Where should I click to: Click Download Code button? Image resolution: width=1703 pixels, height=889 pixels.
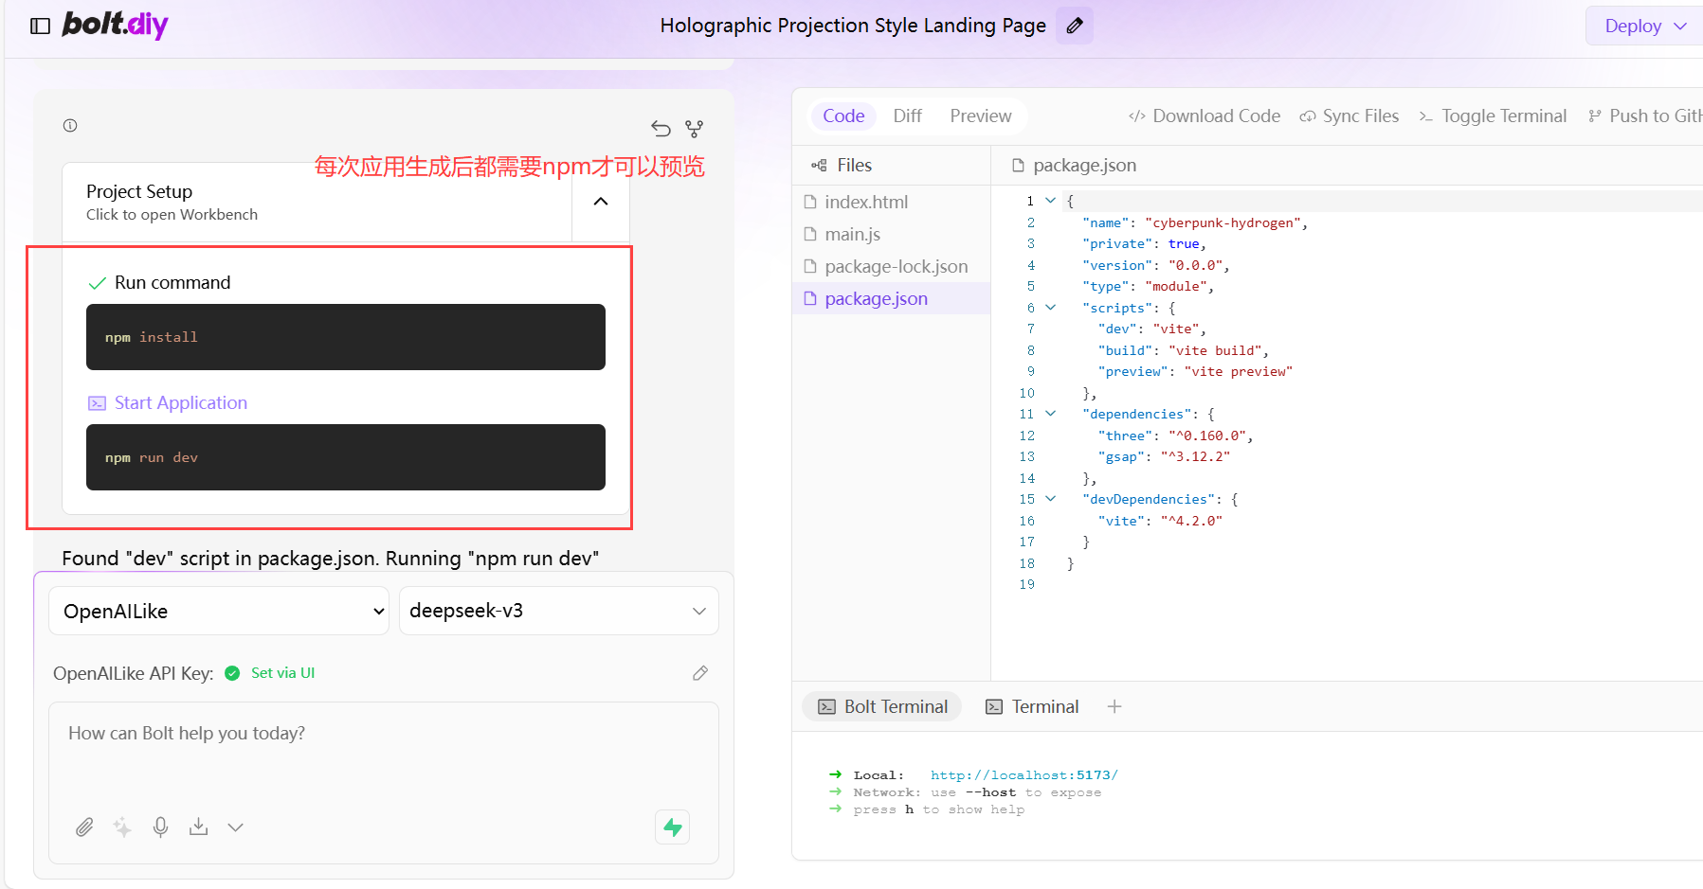click(1205, 116)
